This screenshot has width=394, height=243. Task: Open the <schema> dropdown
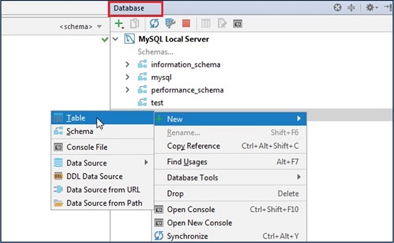(80, 26)
